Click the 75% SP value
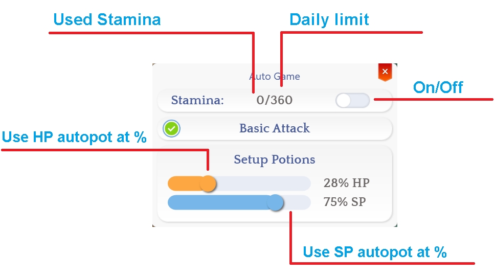Viewport: 495px width, 275px height. click(x=345, y=202)
